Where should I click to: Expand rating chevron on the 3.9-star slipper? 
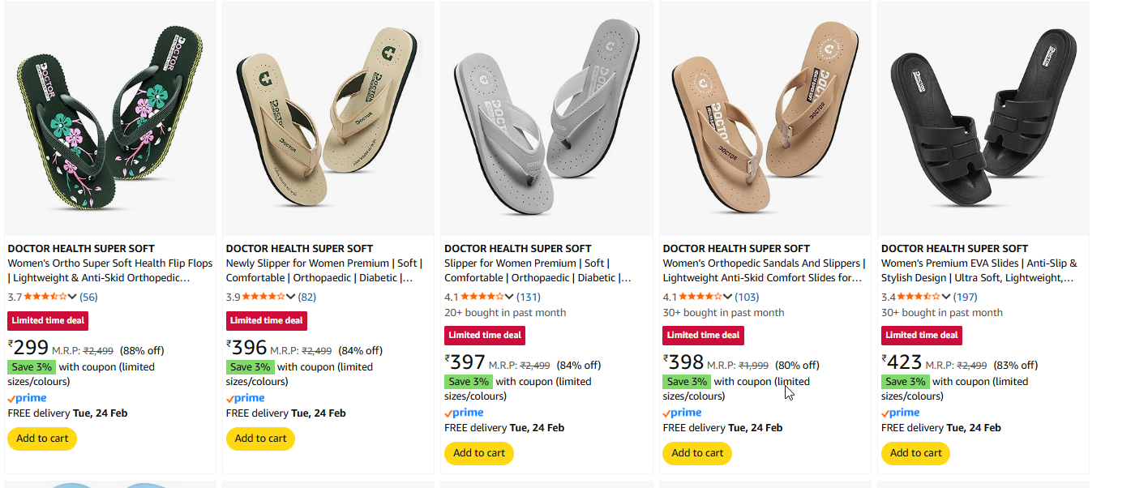(291, 297)
